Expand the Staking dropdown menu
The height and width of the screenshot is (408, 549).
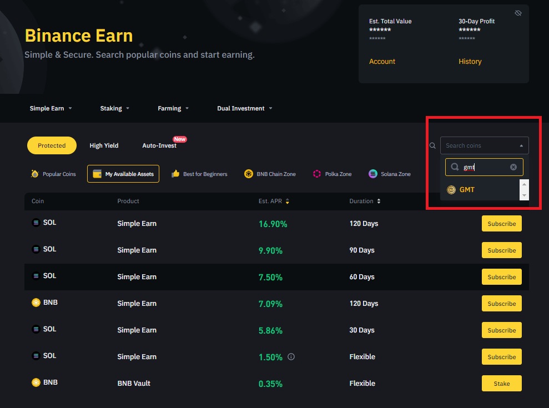pyautogui.click(x=114, y=109)
